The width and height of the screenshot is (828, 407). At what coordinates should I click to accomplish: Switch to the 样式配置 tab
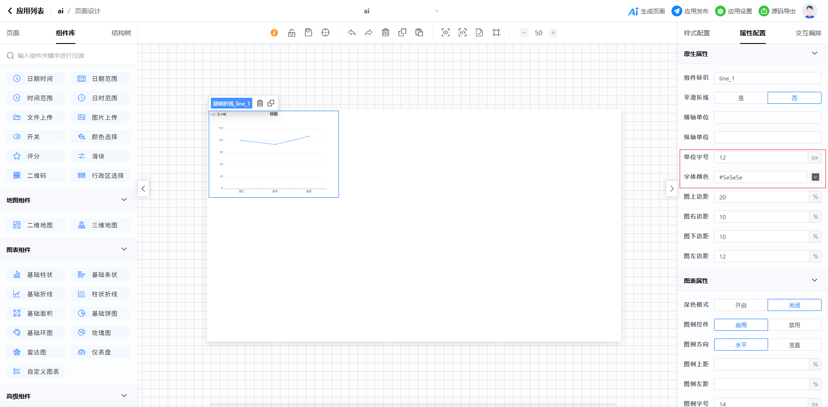tap(696, 33)
